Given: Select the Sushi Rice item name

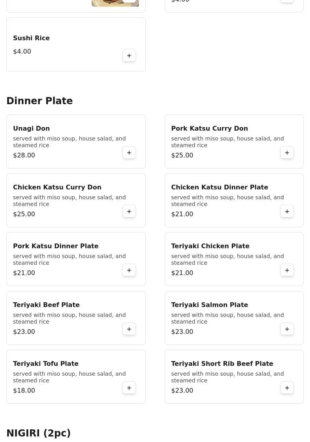Looking at the screenshot, I should [31, 38].
